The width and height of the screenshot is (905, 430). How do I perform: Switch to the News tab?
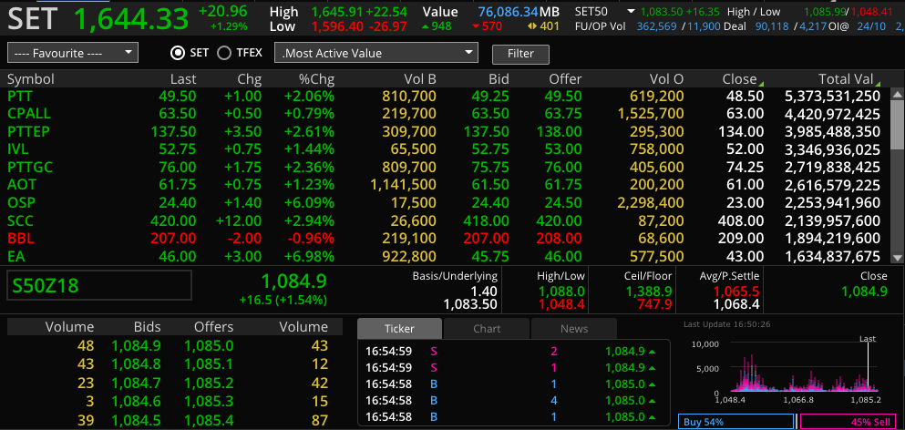click(x=574, y=329)
